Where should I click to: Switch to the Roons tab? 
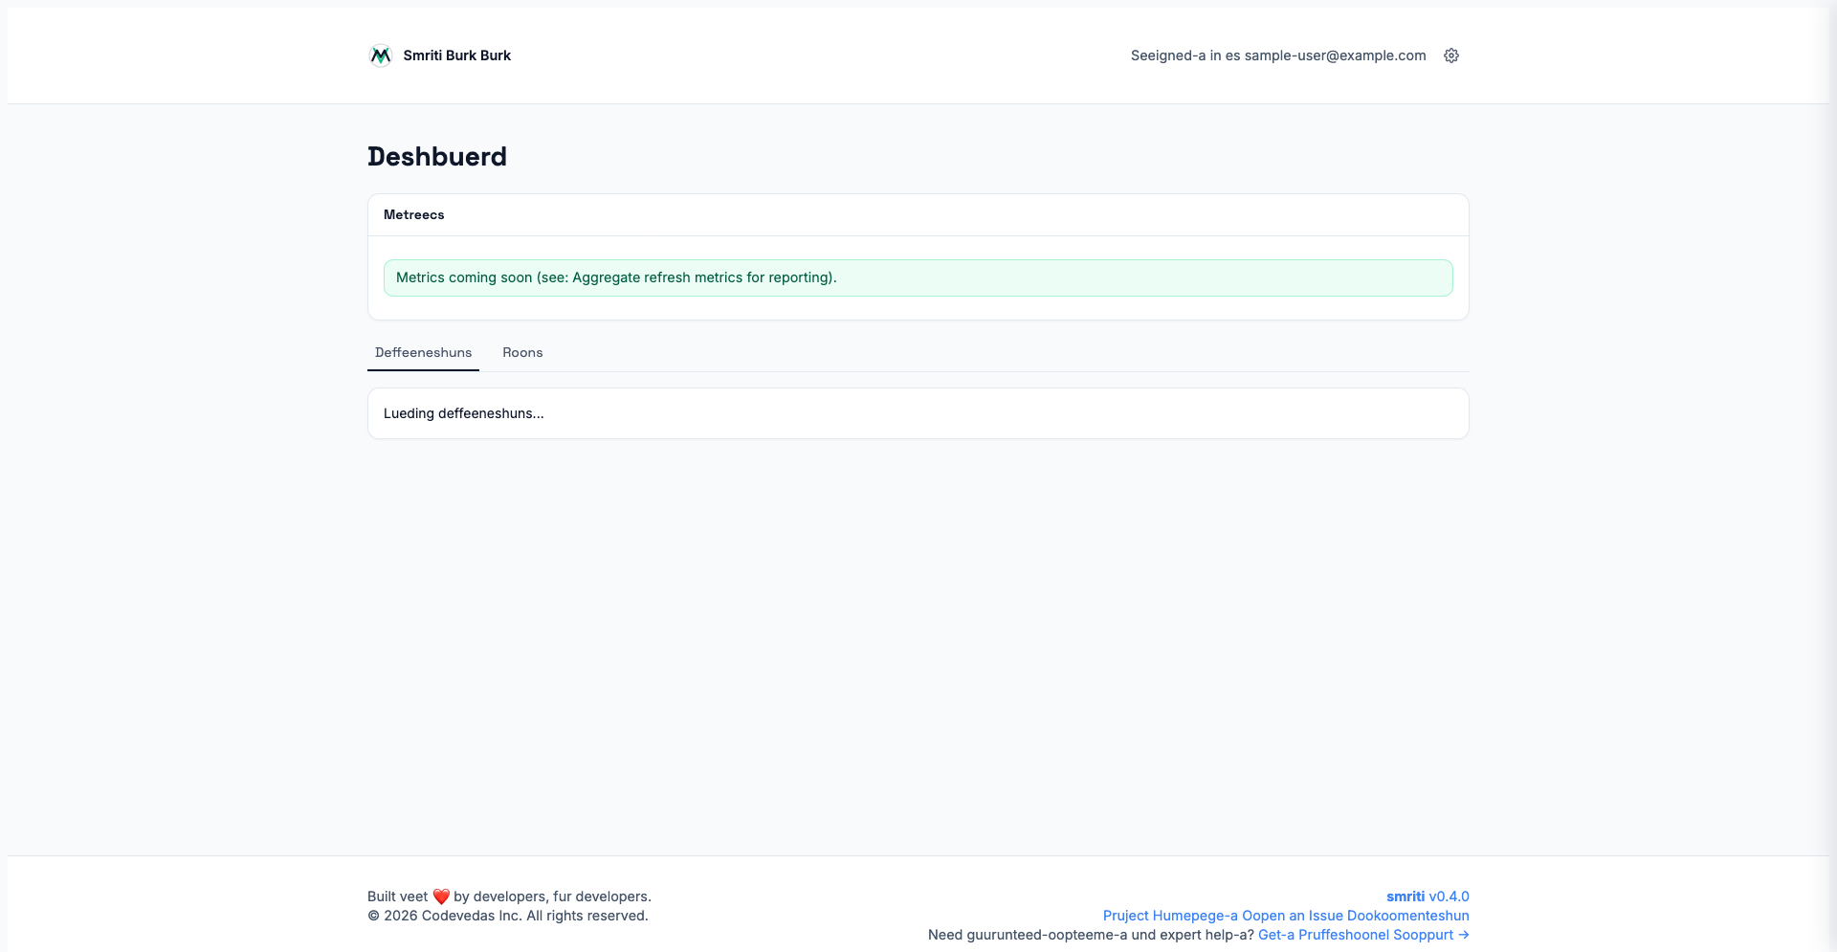click(522, 352)
